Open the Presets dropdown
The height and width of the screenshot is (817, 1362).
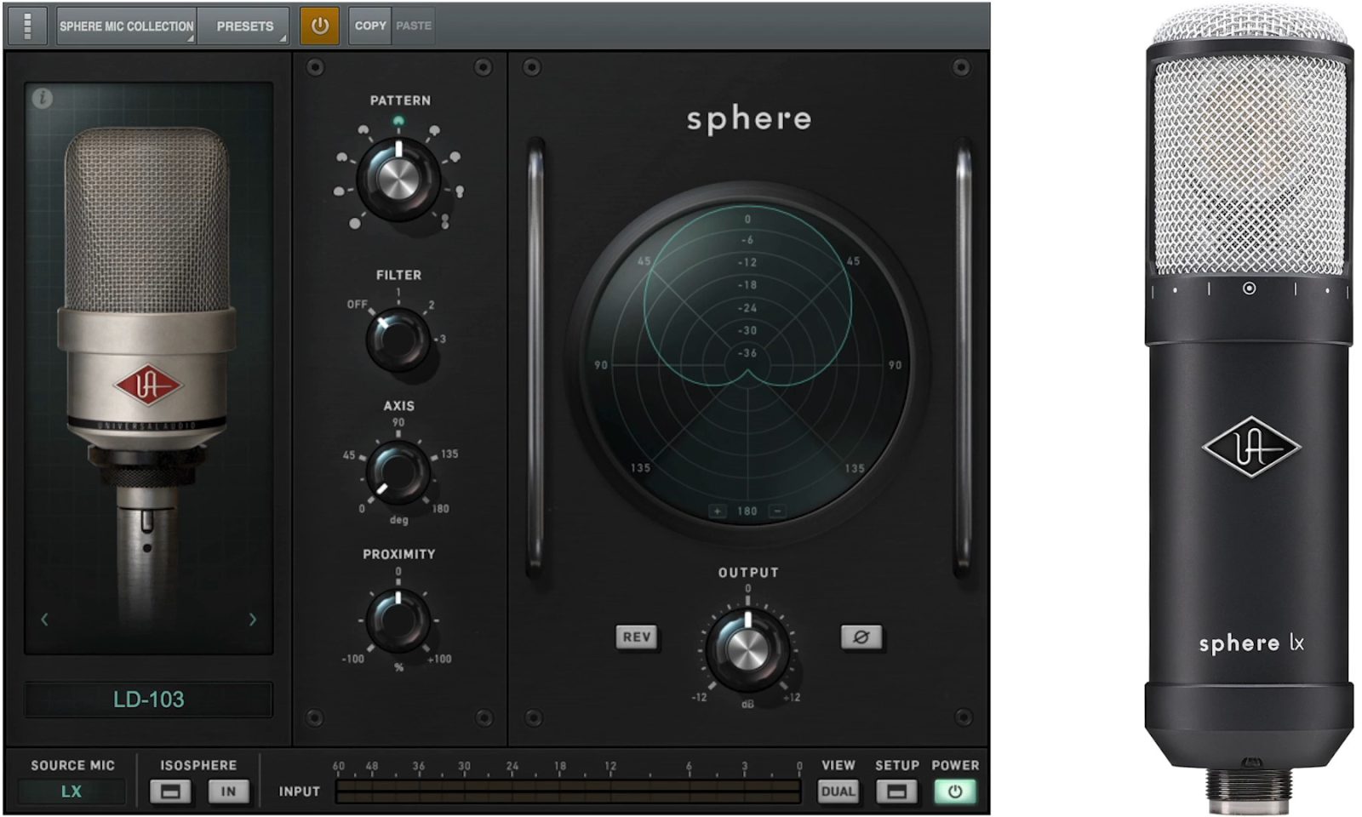pyautogui.click(x=244, y=26)
